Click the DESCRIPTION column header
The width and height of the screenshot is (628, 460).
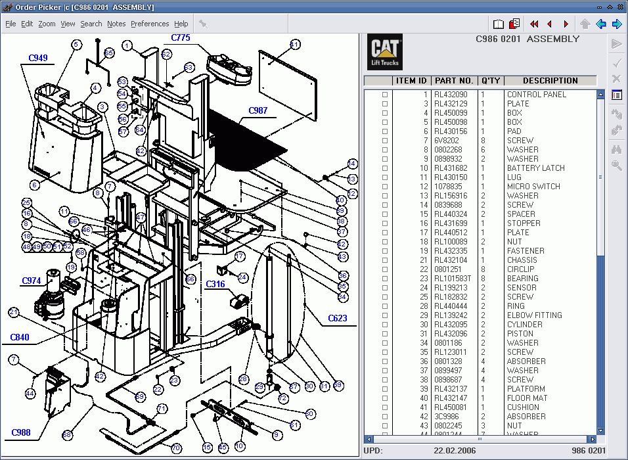[550, 81]
